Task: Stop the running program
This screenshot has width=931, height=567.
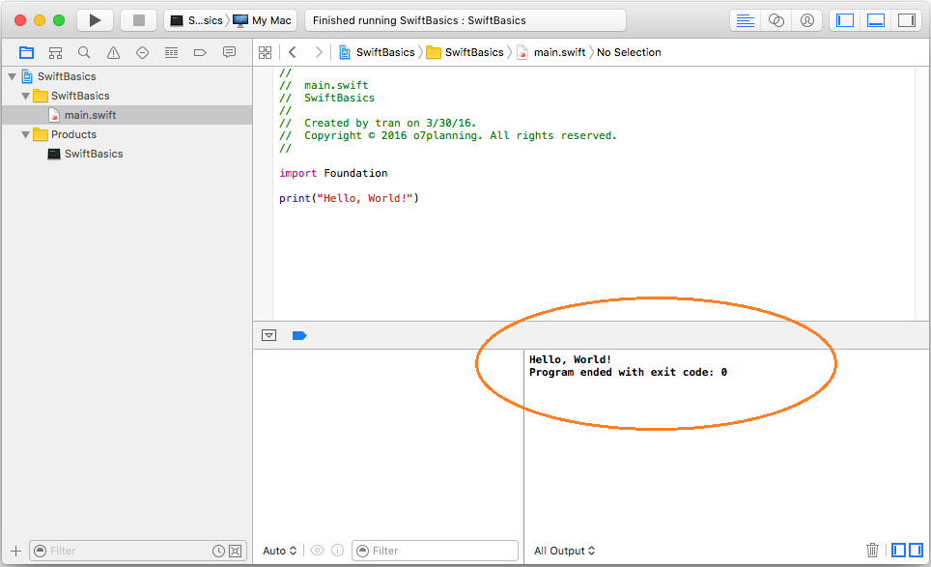Action: 138,20
